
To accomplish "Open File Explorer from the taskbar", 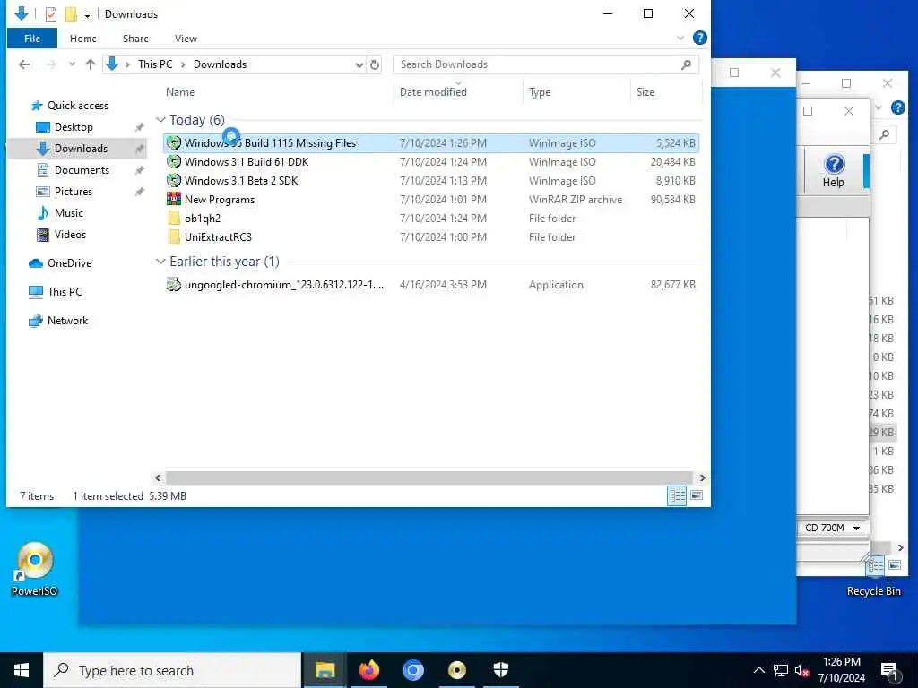I will click(325, 670).
